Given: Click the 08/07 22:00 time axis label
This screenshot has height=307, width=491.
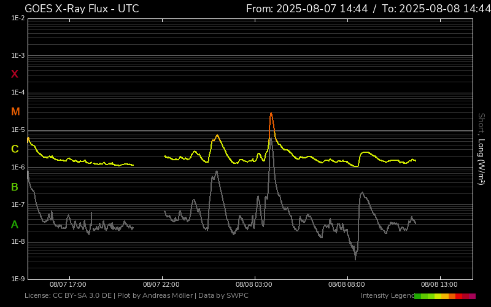Looking at the screenshot, I should coord(161,285).
